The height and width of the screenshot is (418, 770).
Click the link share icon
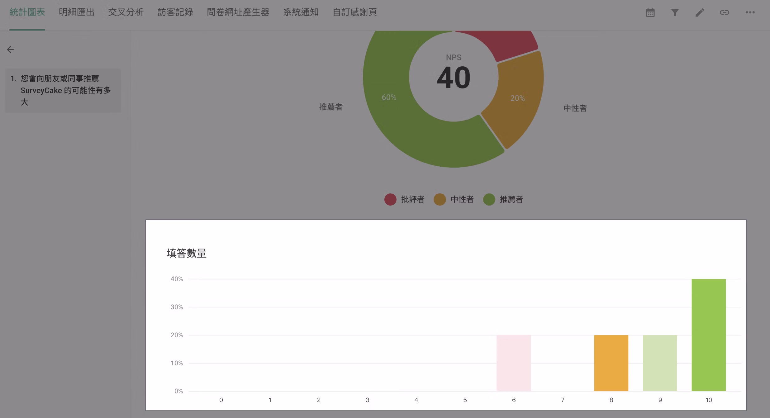click(724, 12)
